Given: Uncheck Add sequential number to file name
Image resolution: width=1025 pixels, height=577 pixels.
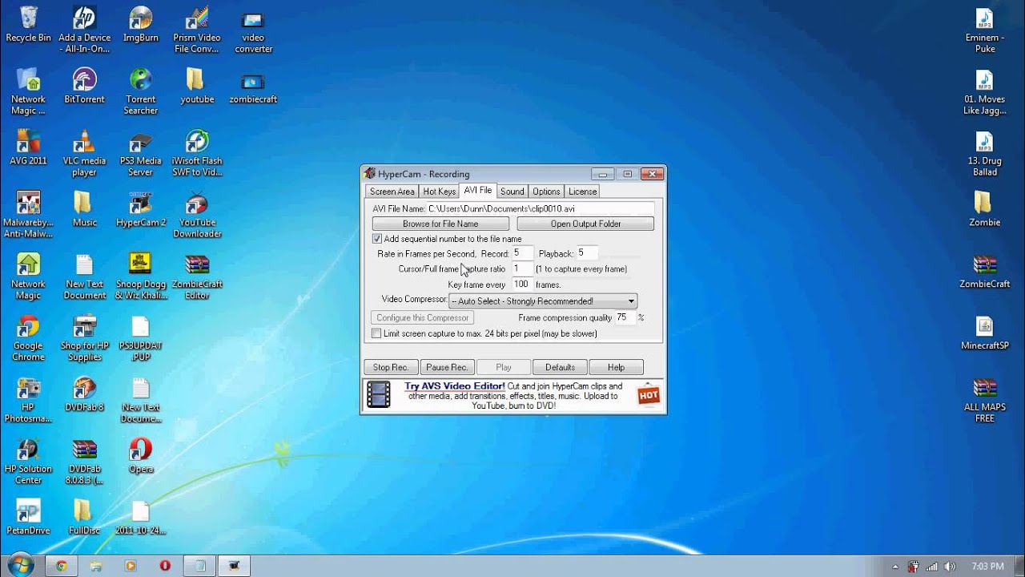Looking at the screenshot, I should [377, 239].
